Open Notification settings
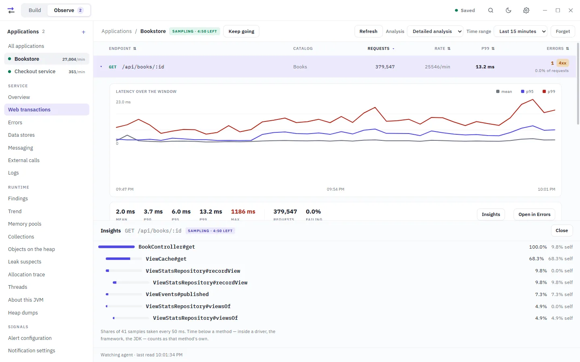The height and width of the screenshot is (362, 580). pos(47,351)
